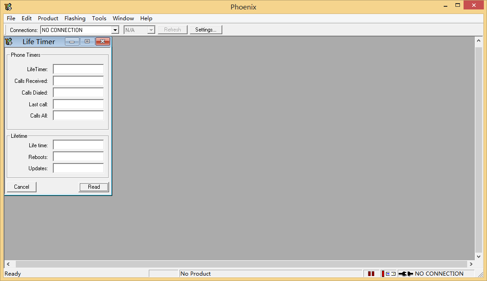
Task: Click Cancel in the Life Timer window
Action: (22, 187)
